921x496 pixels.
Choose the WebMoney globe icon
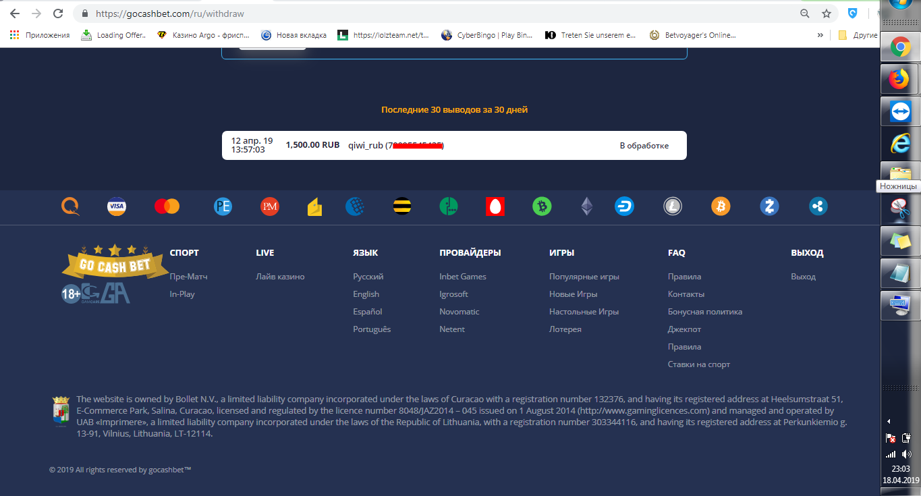click(356, 206)
